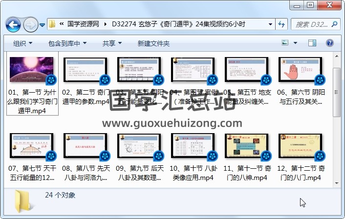Close the Explorer window
This screenshot has height=219, width=345.
[329, 5]
